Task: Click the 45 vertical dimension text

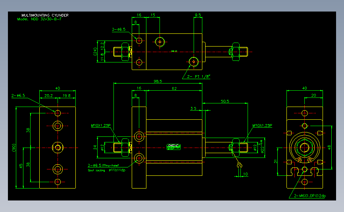Action: pyautogui.click(x=21, y=166)
